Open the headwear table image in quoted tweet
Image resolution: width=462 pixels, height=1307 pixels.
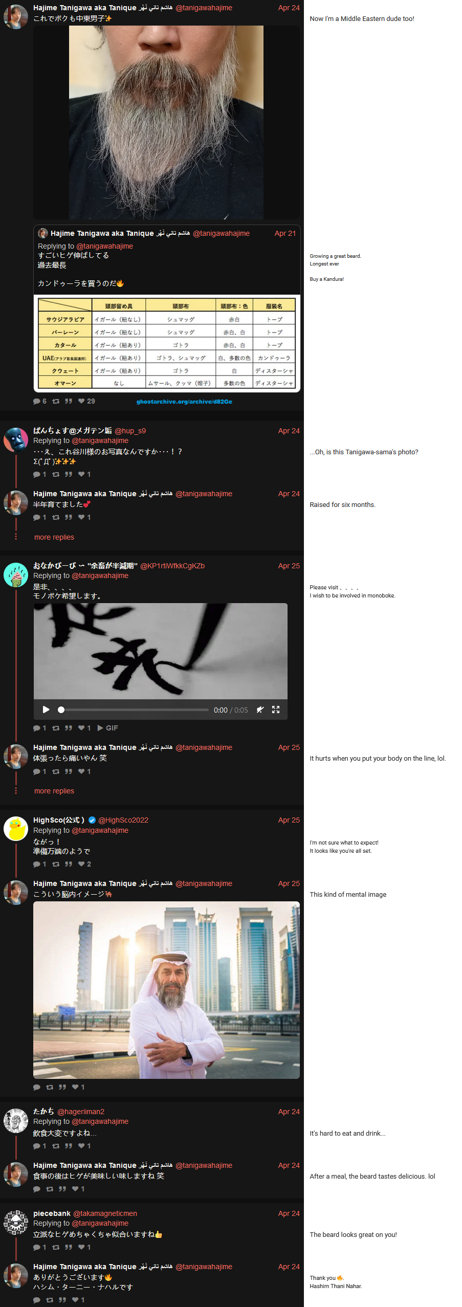(x=167, y=344)
